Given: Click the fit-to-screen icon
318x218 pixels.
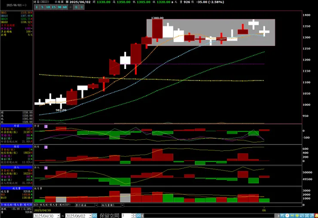Looking at the screenshot, I should coord(307,215).
